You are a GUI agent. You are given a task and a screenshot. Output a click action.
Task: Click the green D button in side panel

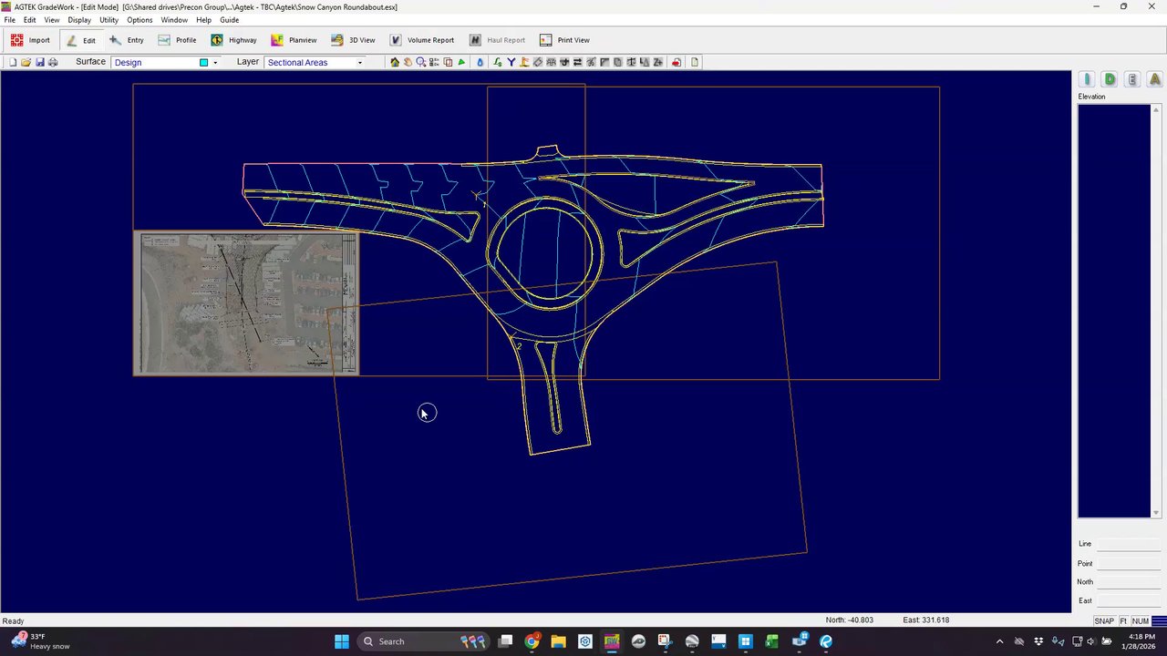pos(1110,79)
